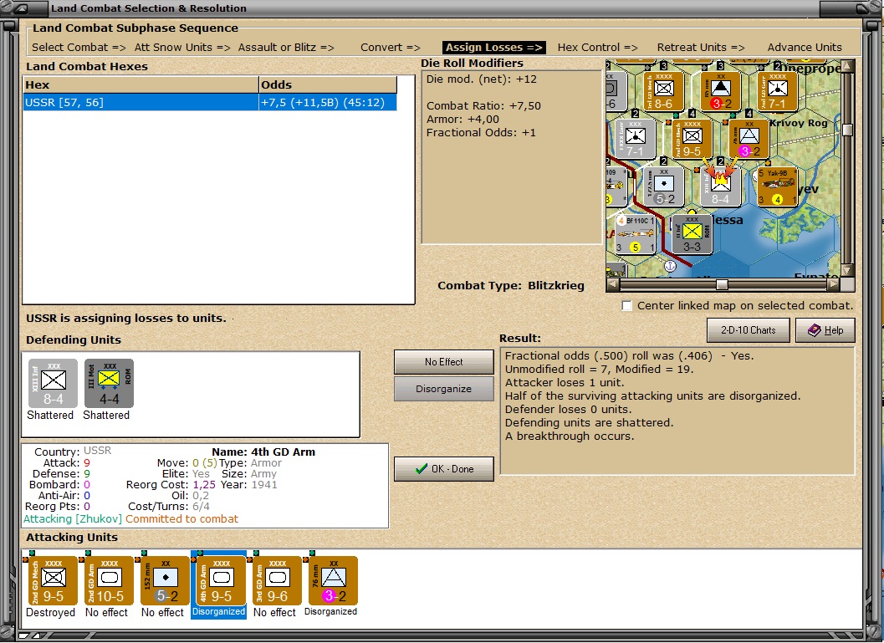Click the map scroll left arrow
The width and height of the screenshot is (884, 643).
point(612,284)
